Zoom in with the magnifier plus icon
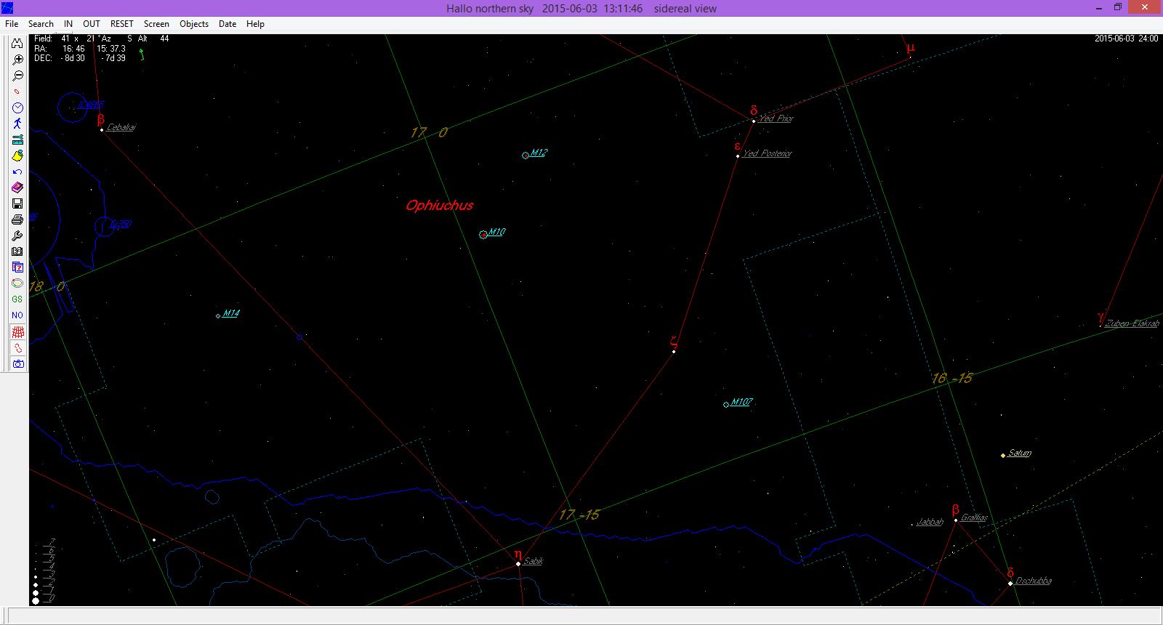This screenshot has width=1163, height=625. pos(17,60)
